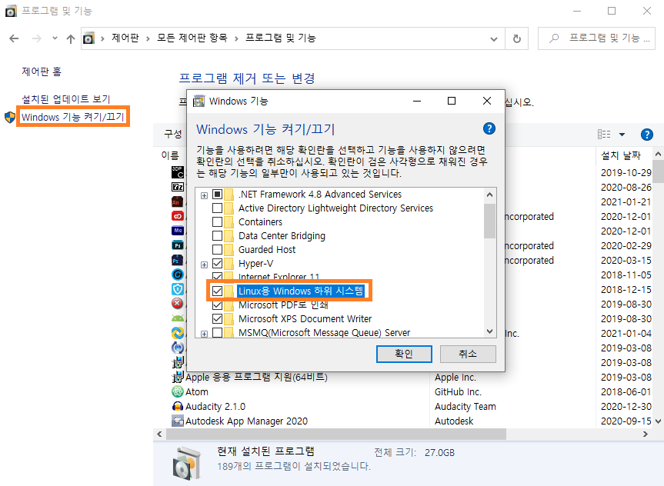This screenshot has height=486, width=664.
Task: Click the program list horizontal scrollbar
Action: [x=336, y=434]
